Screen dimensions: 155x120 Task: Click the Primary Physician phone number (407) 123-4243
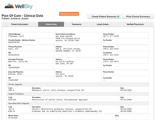(111, 49)
